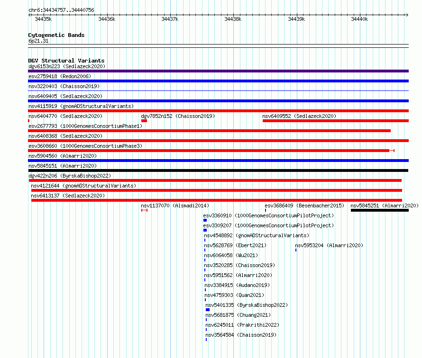
Task: Select nsv4759303 (Quan2021) label
Action: tap(234, 295)
